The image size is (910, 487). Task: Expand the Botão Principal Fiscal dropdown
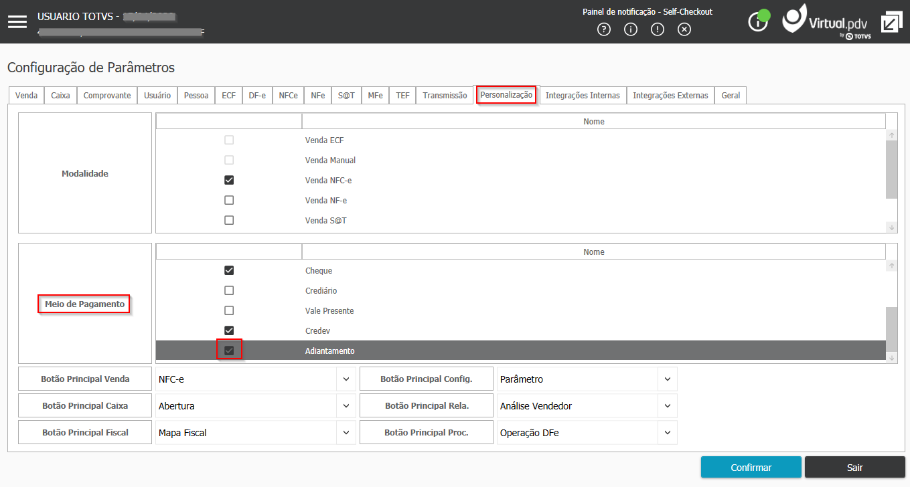[346, 433]
